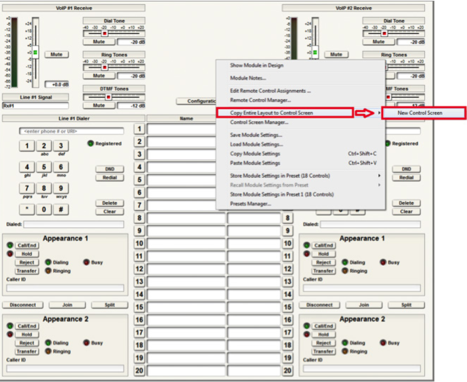
Task: Mute the VoIP #1 Receive channel
Action: click(x=56, y=54)
